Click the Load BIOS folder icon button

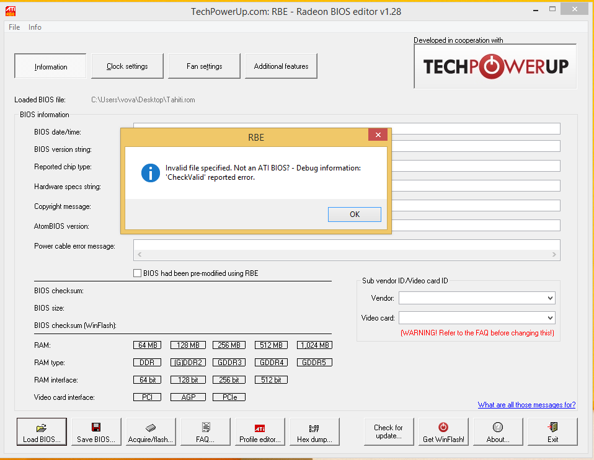(42, 431)
